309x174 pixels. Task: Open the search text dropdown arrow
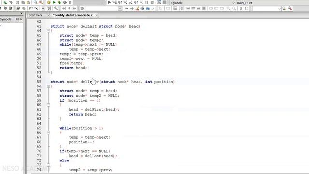pos(120,9)
